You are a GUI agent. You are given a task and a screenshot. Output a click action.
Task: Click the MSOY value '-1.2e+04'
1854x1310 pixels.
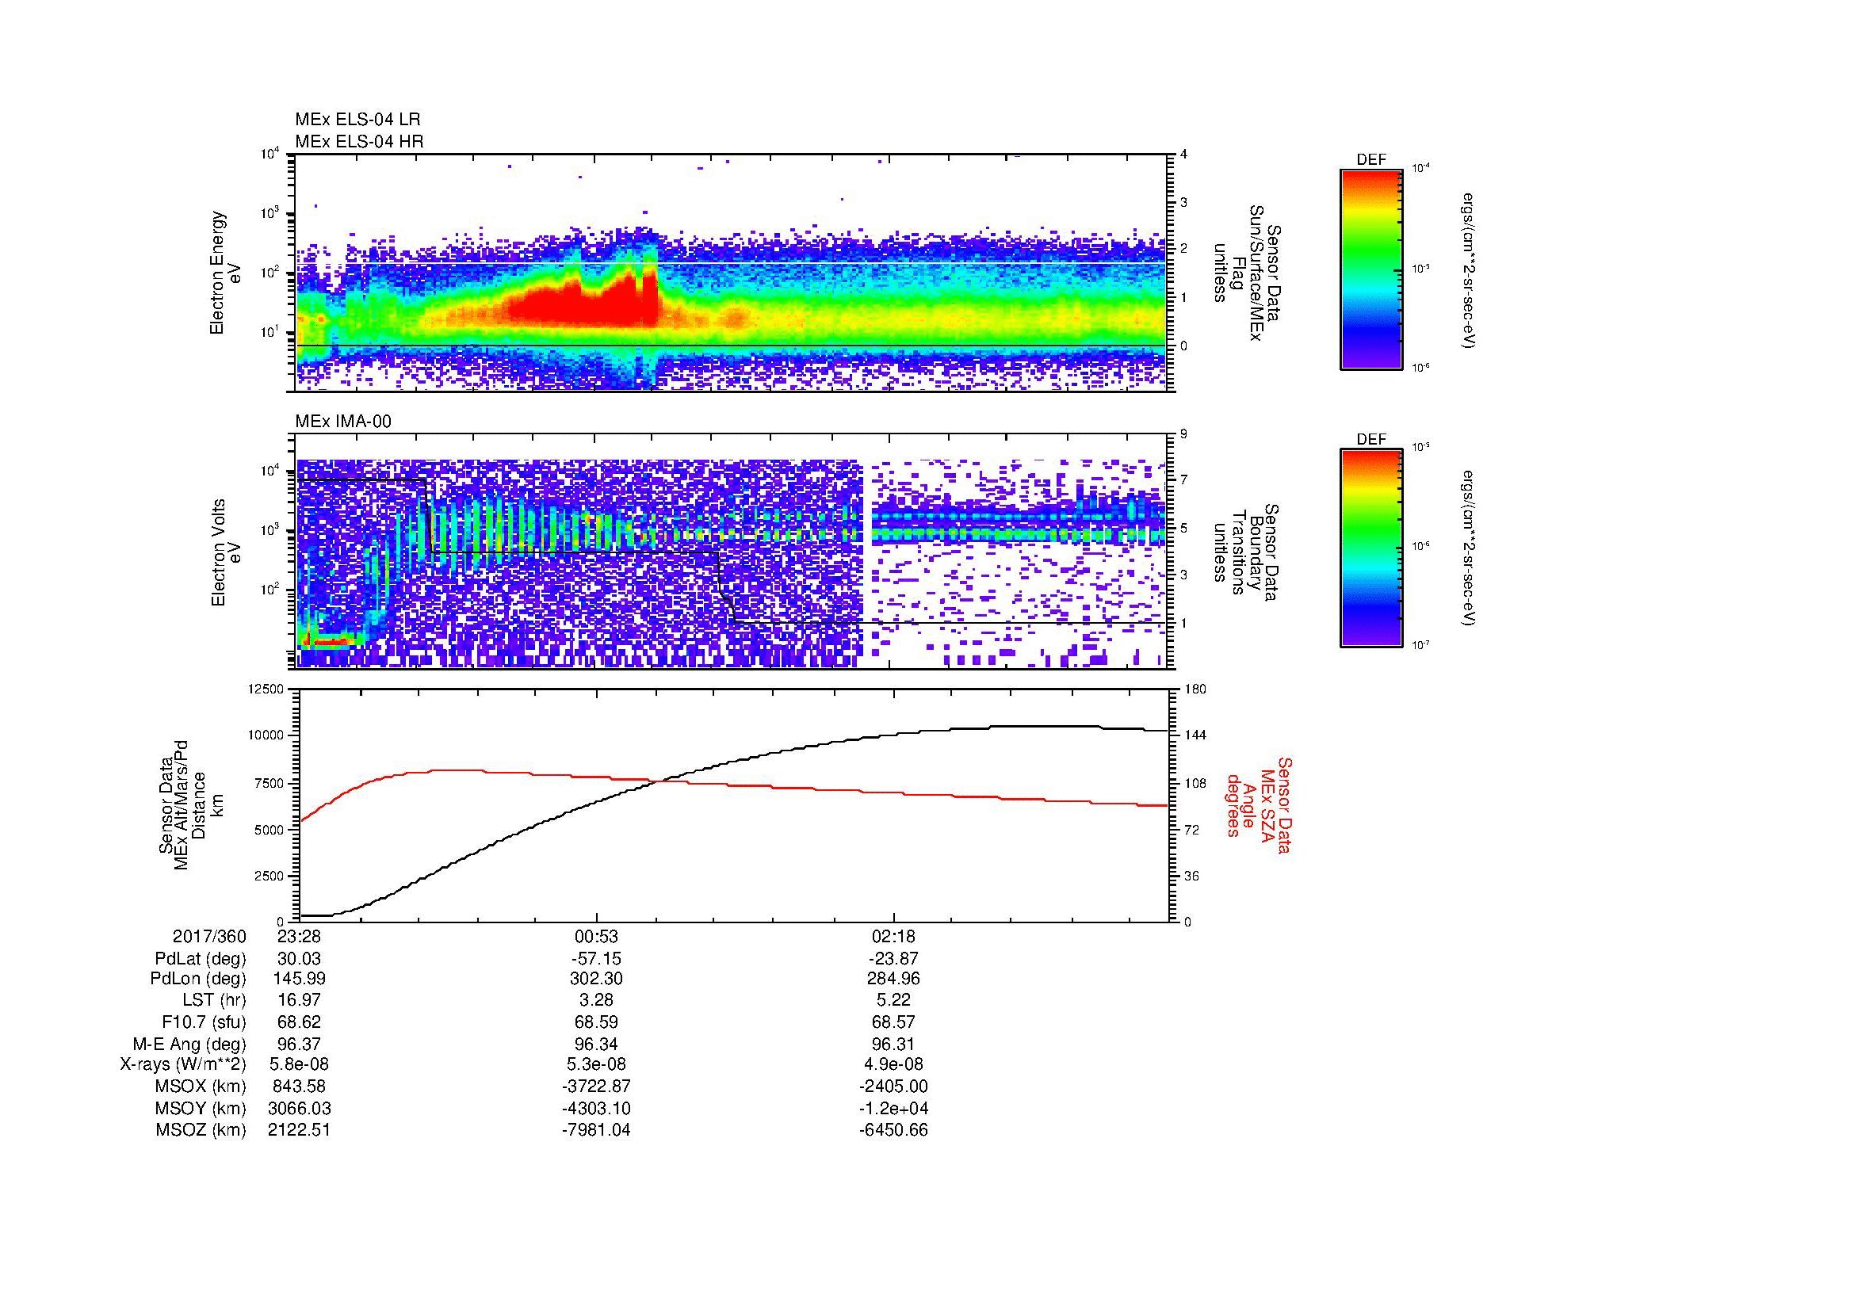893,1108
